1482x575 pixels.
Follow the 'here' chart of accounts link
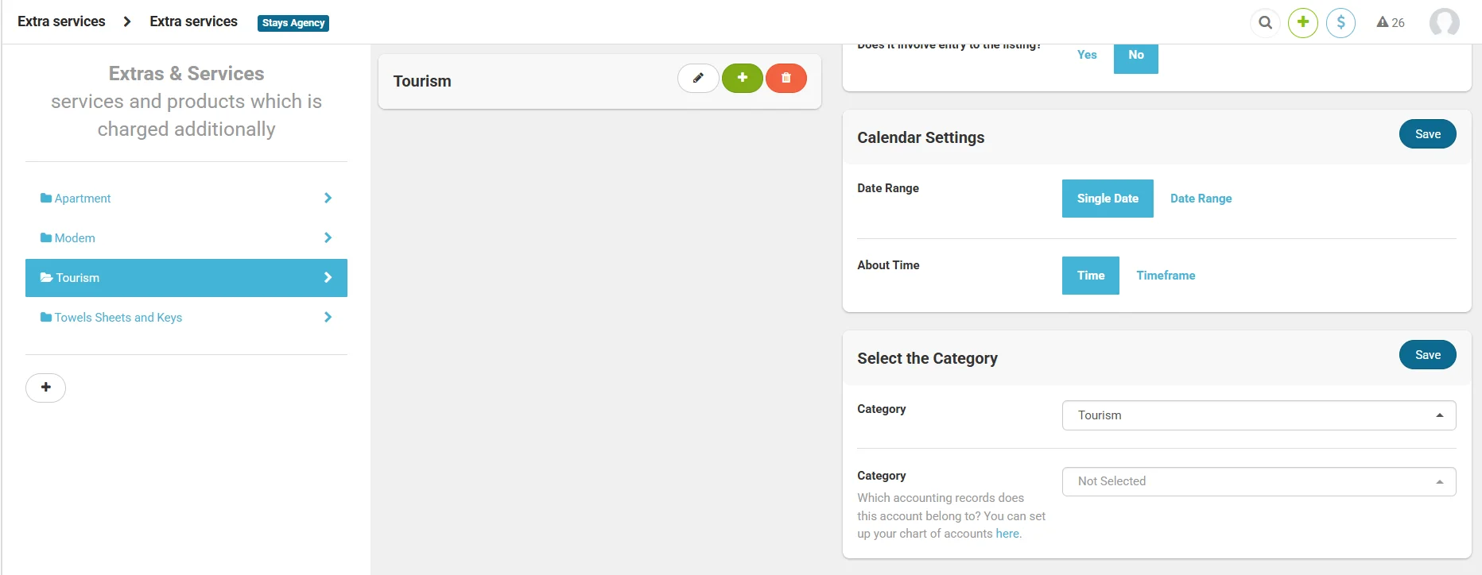point(1007,534)
